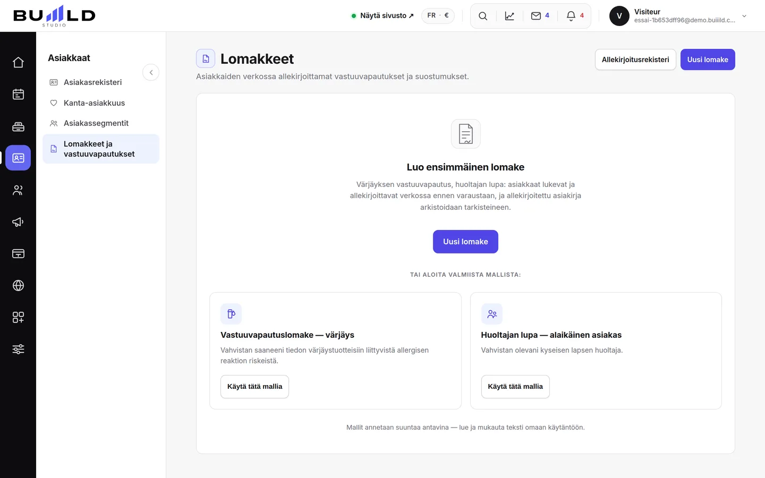Click the search magnifier icon

pyautogui.click(x=483, y=16)
